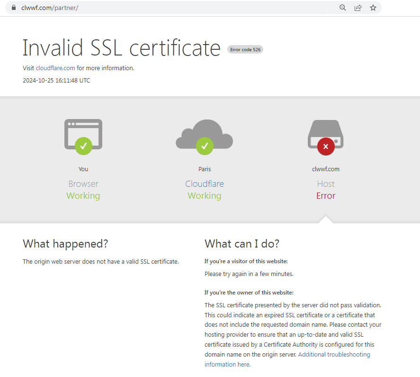Click the Browser label

83,184
